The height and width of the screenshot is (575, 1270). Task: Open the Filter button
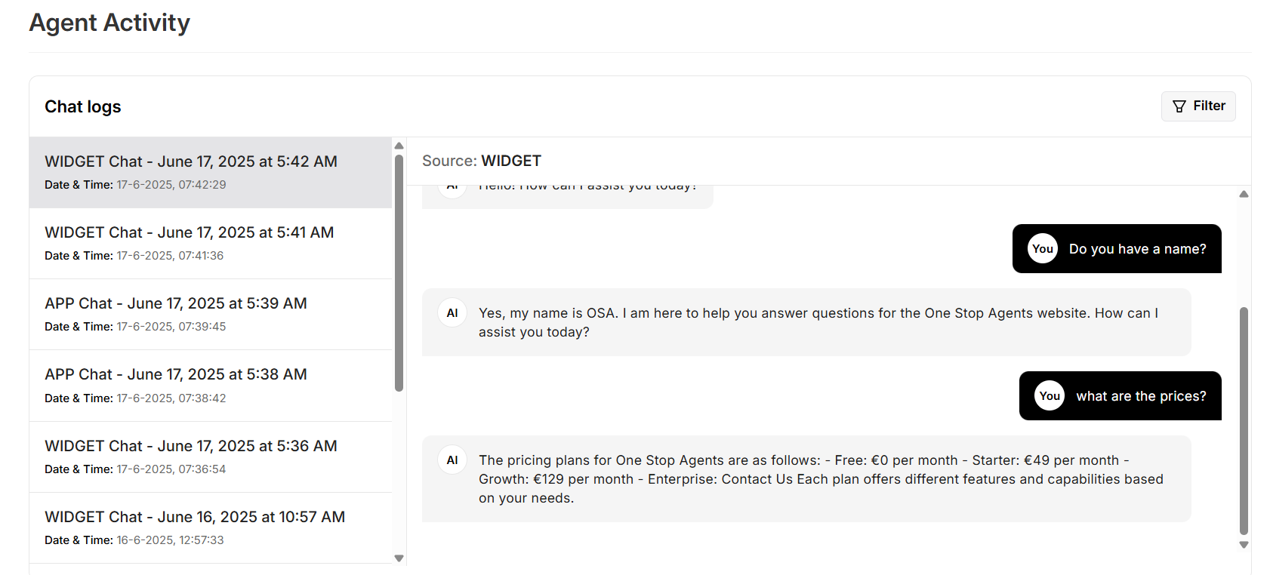pos(1198,106)
